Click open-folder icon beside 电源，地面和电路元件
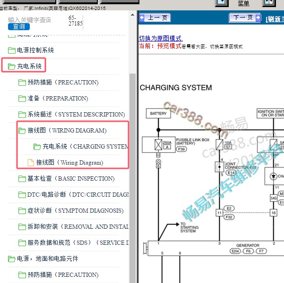This screenshot has width=284, height=283. coord(12,259)
